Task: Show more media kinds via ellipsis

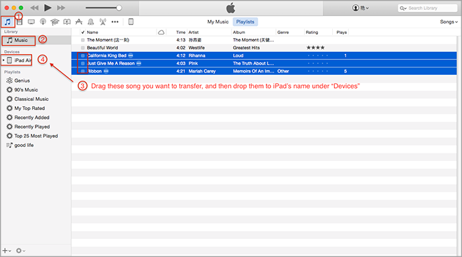Action: 115,22
